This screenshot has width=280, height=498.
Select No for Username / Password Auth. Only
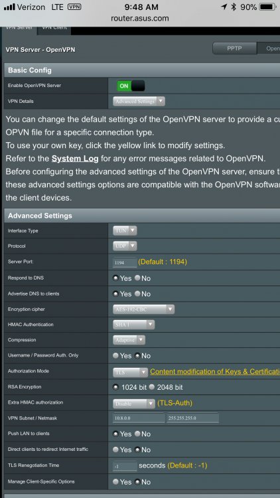(137, 356)
